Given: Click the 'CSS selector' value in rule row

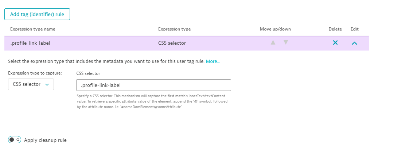Looking at the screenshot, I should [x=172, y=43].
